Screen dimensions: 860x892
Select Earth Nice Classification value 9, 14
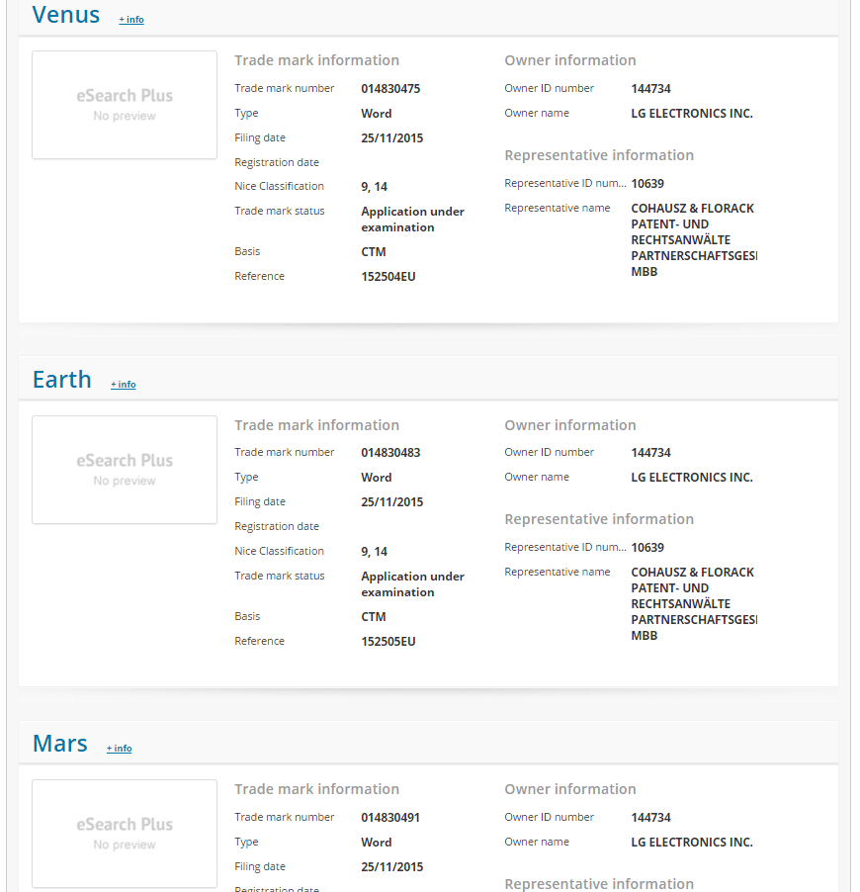coord(375,552)
